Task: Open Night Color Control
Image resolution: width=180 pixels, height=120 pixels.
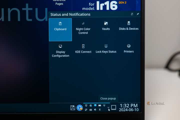Action: coord(83,29)
